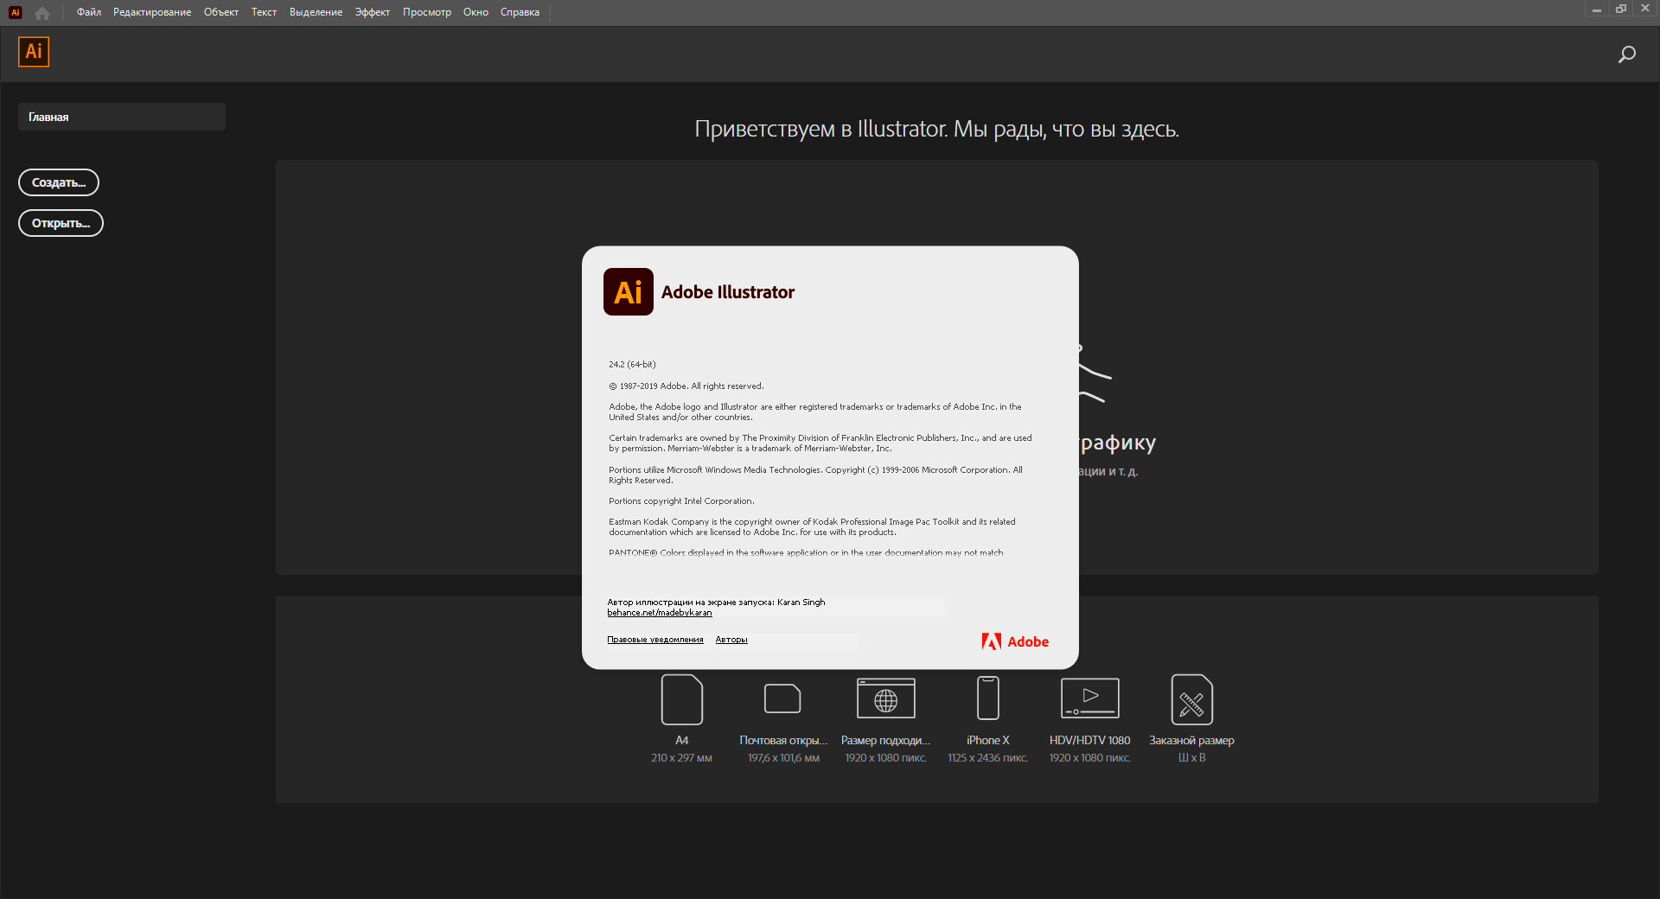
Task: Open the search magnifier icon
Action: (1626, 54)
